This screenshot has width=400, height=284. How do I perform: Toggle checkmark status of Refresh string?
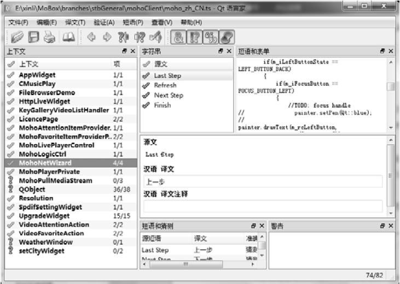click(146, 85)
